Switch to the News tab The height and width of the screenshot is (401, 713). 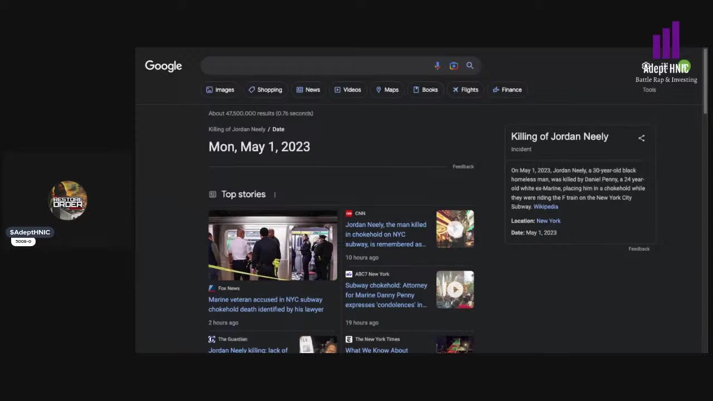308,90
